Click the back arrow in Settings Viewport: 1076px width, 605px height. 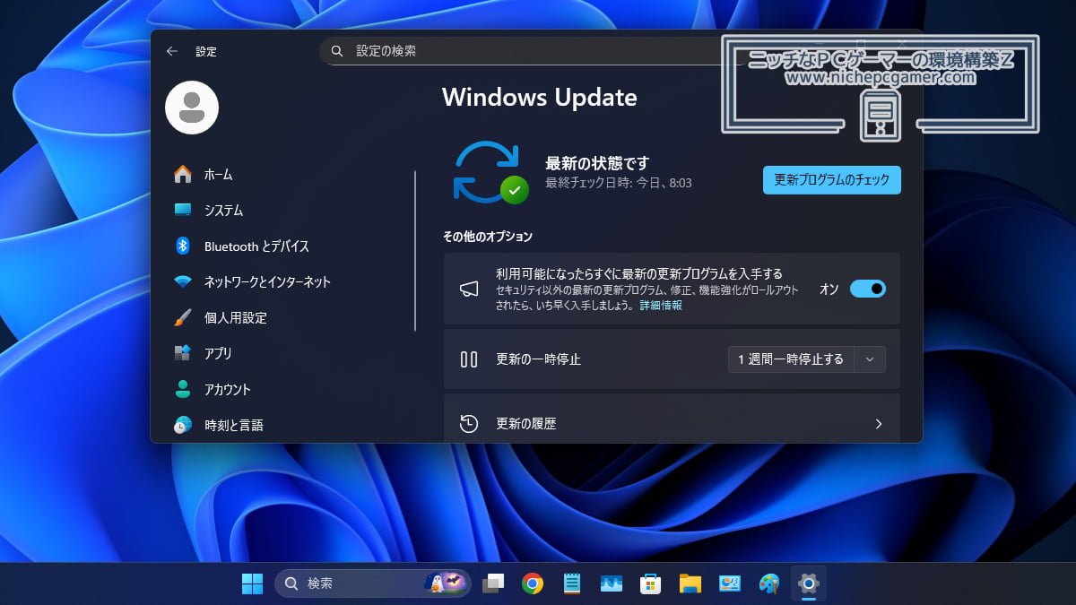(171, 51)
